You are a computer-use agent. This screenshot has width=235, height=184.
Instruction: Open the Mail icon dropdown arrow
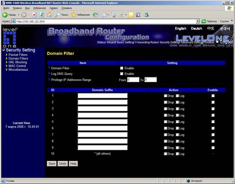coord(108,15)
